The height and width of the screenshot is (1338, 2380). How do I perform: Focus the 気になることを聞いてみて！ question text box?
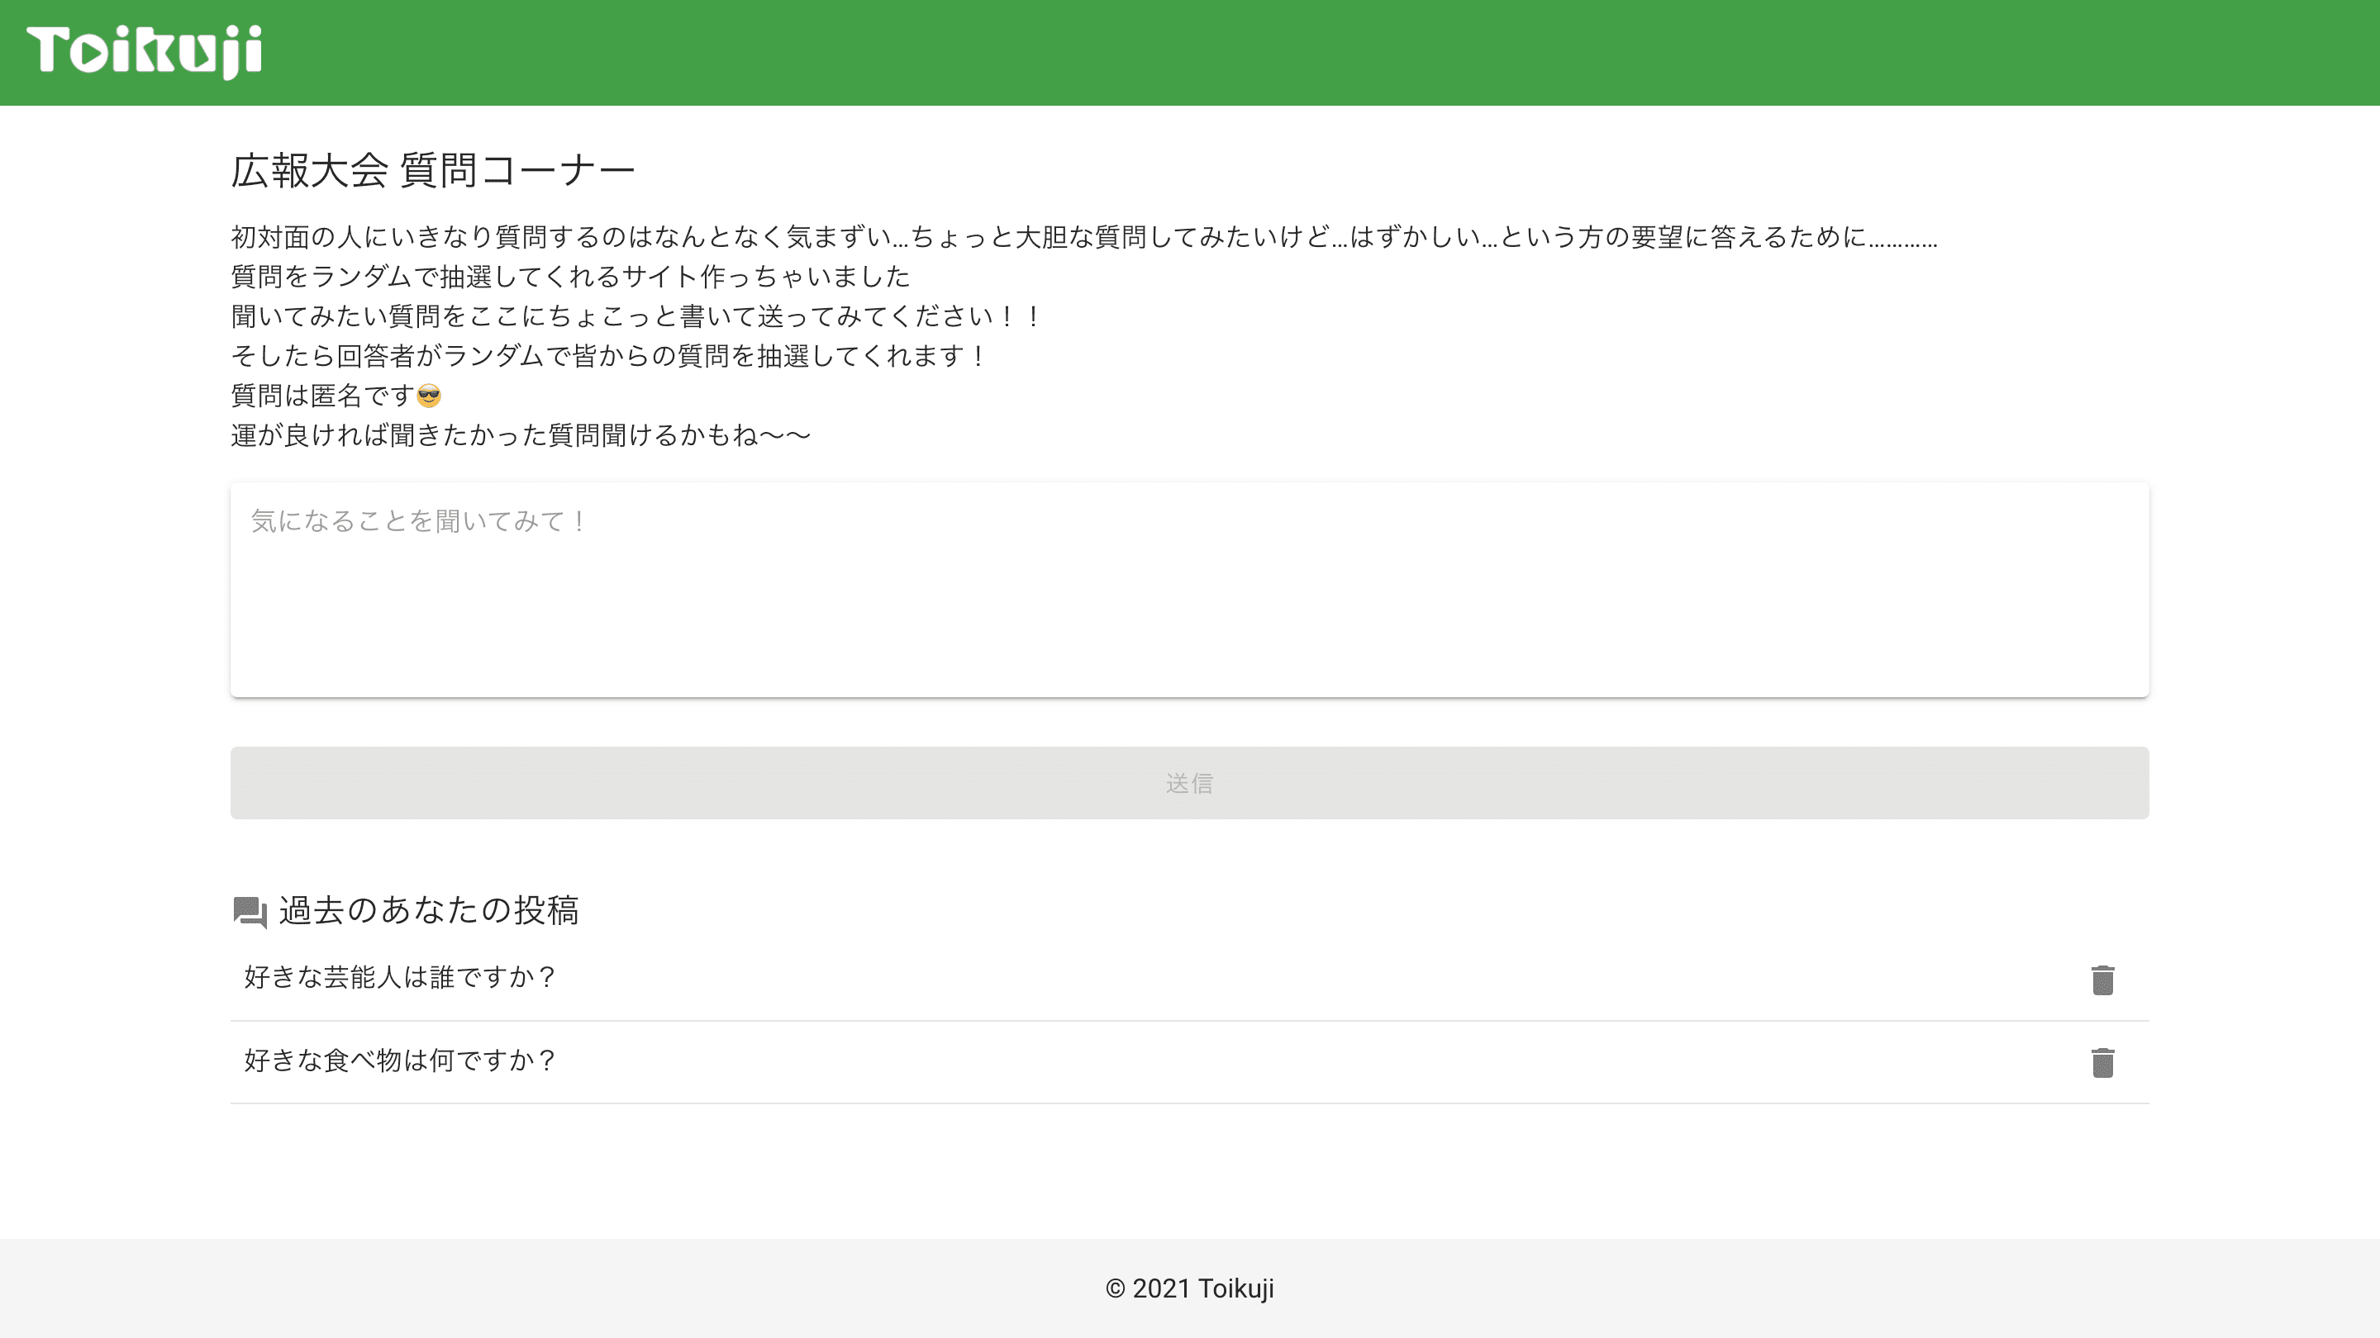(1189, 589)
